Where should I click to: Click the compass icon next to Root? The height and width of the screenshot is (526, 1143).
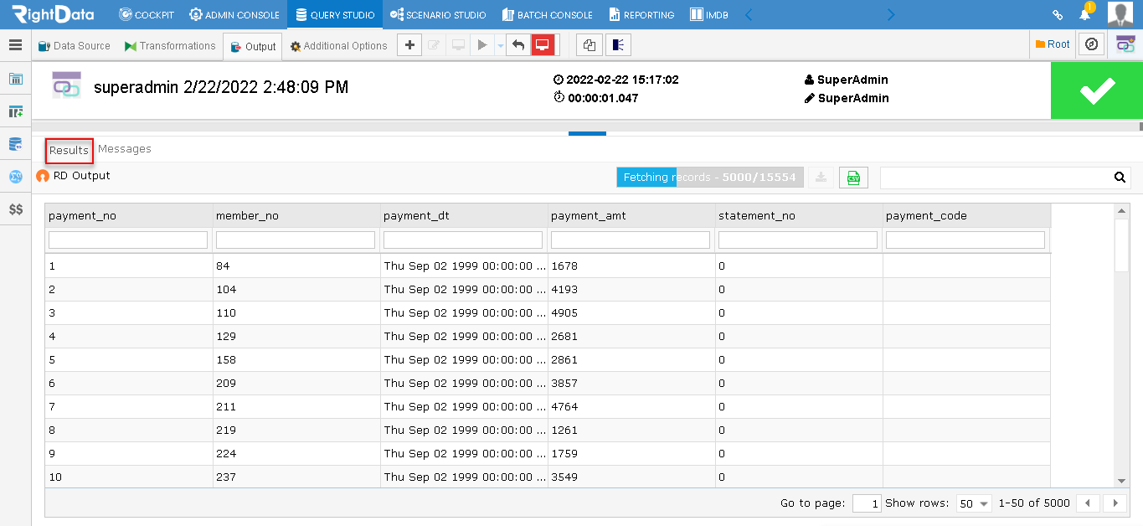coord(1090,45)
